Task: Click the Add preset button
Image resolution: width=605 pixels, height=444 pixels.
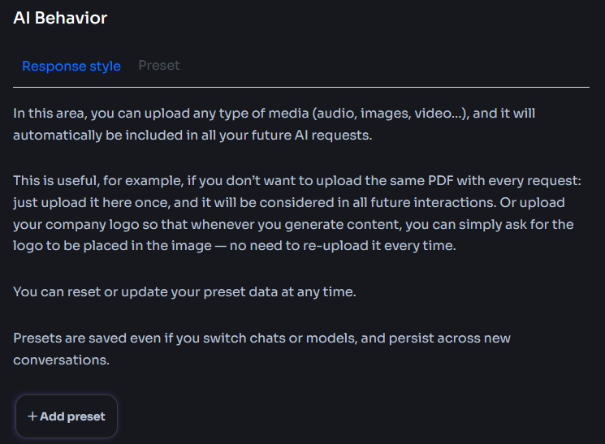Action: pyautogui.click(x=67, y=416)
